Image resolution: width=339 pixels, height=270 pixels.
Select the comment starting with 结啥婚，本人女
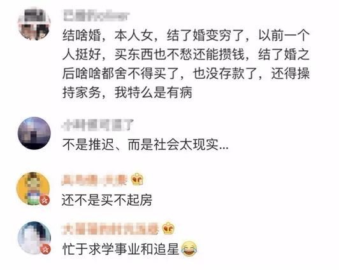[x=186, y=64]
